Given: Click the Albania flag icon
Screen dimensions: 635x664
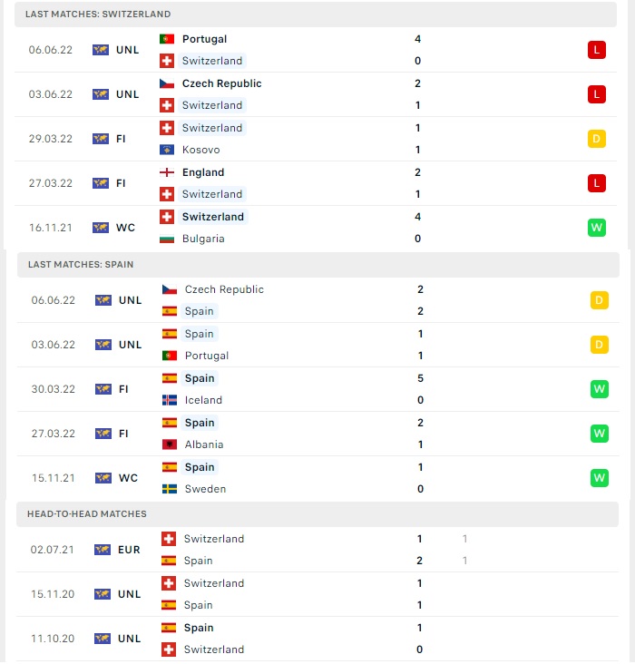Looking at the screenshot, I should 170,444.
